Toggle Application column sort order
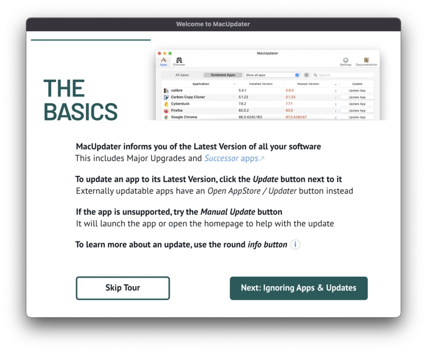 pyautogui.click(x=201, y=83)
